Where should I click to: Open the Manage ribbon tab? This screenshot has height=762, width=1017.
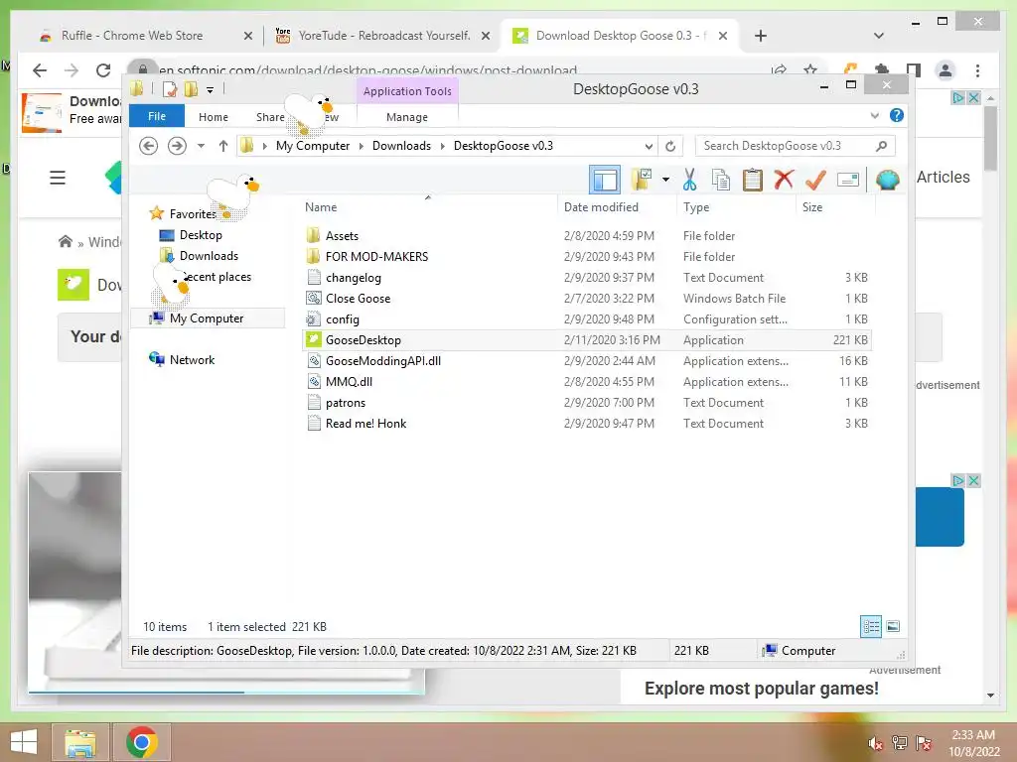point(406,117)
